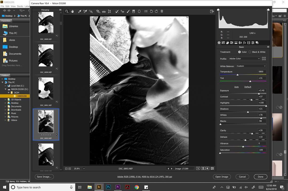Click Auto tone adjustment link

(x=236, y=87)
